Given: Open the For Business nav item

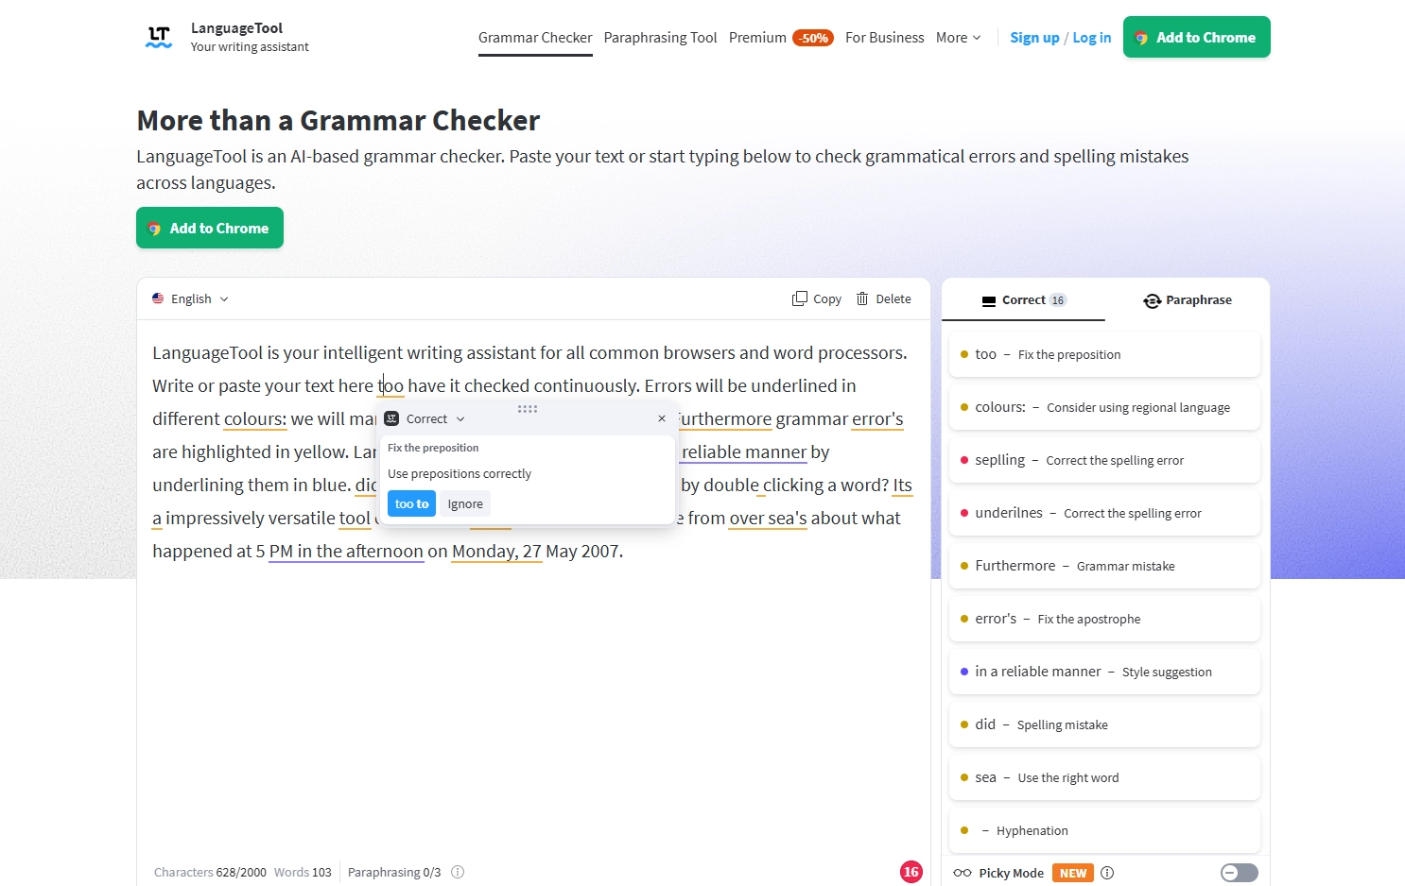Looking at the screenshot, I should (885, 38).
